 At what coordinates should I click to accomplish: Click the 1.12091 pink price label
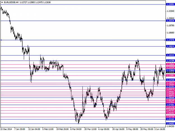click(x=170, y=75)
